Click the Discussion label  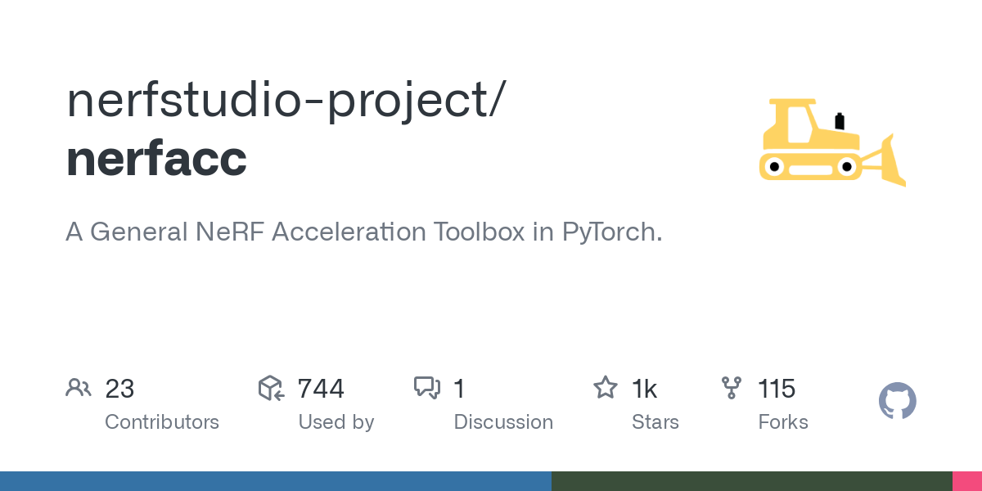click(503, 422)
